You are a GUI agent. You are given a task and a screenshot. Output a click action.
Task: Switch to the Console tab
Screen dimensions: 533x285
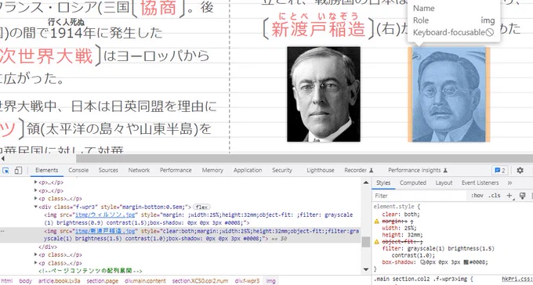[78, 170]
